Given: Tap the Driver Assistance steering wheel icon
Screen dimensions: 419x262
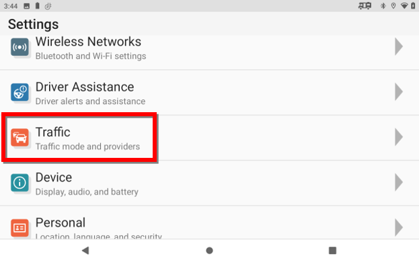Looking at the screenshot, I should click(x=20, y=92).
